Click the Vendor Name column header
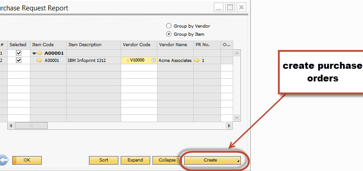The width and height of the screenshot is (363, 171). [175, 45]
